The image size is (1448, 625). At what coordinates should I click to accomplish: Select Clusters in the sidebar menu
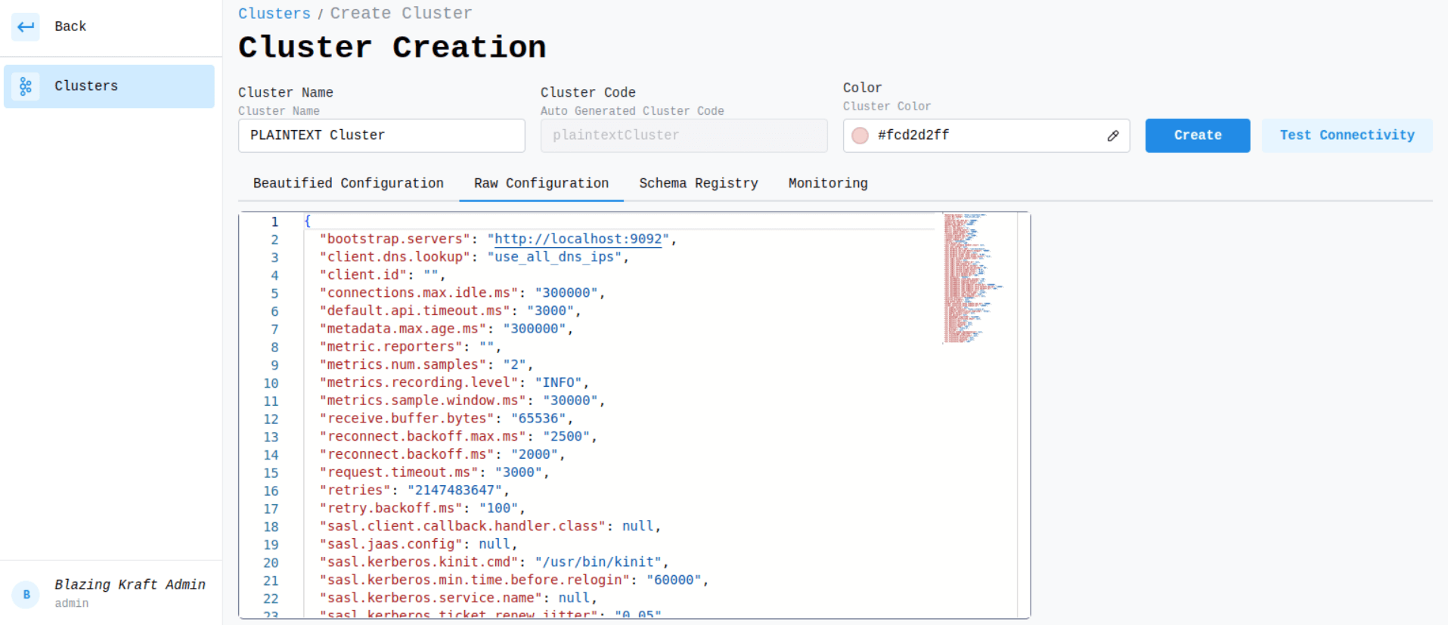(x=86, y=86)
